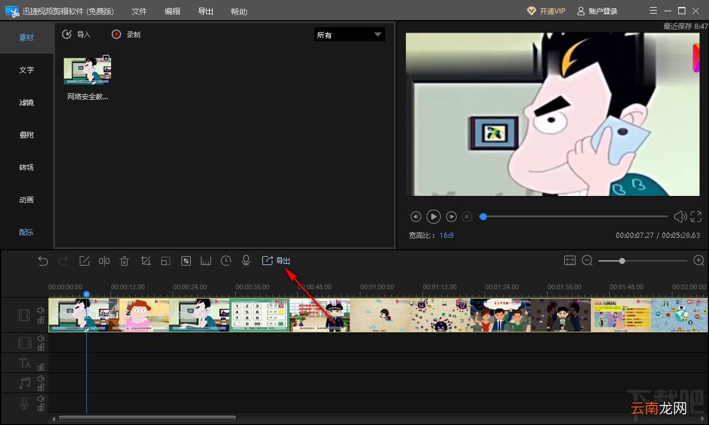Step back to the previous frame

[x=416, y=217]
